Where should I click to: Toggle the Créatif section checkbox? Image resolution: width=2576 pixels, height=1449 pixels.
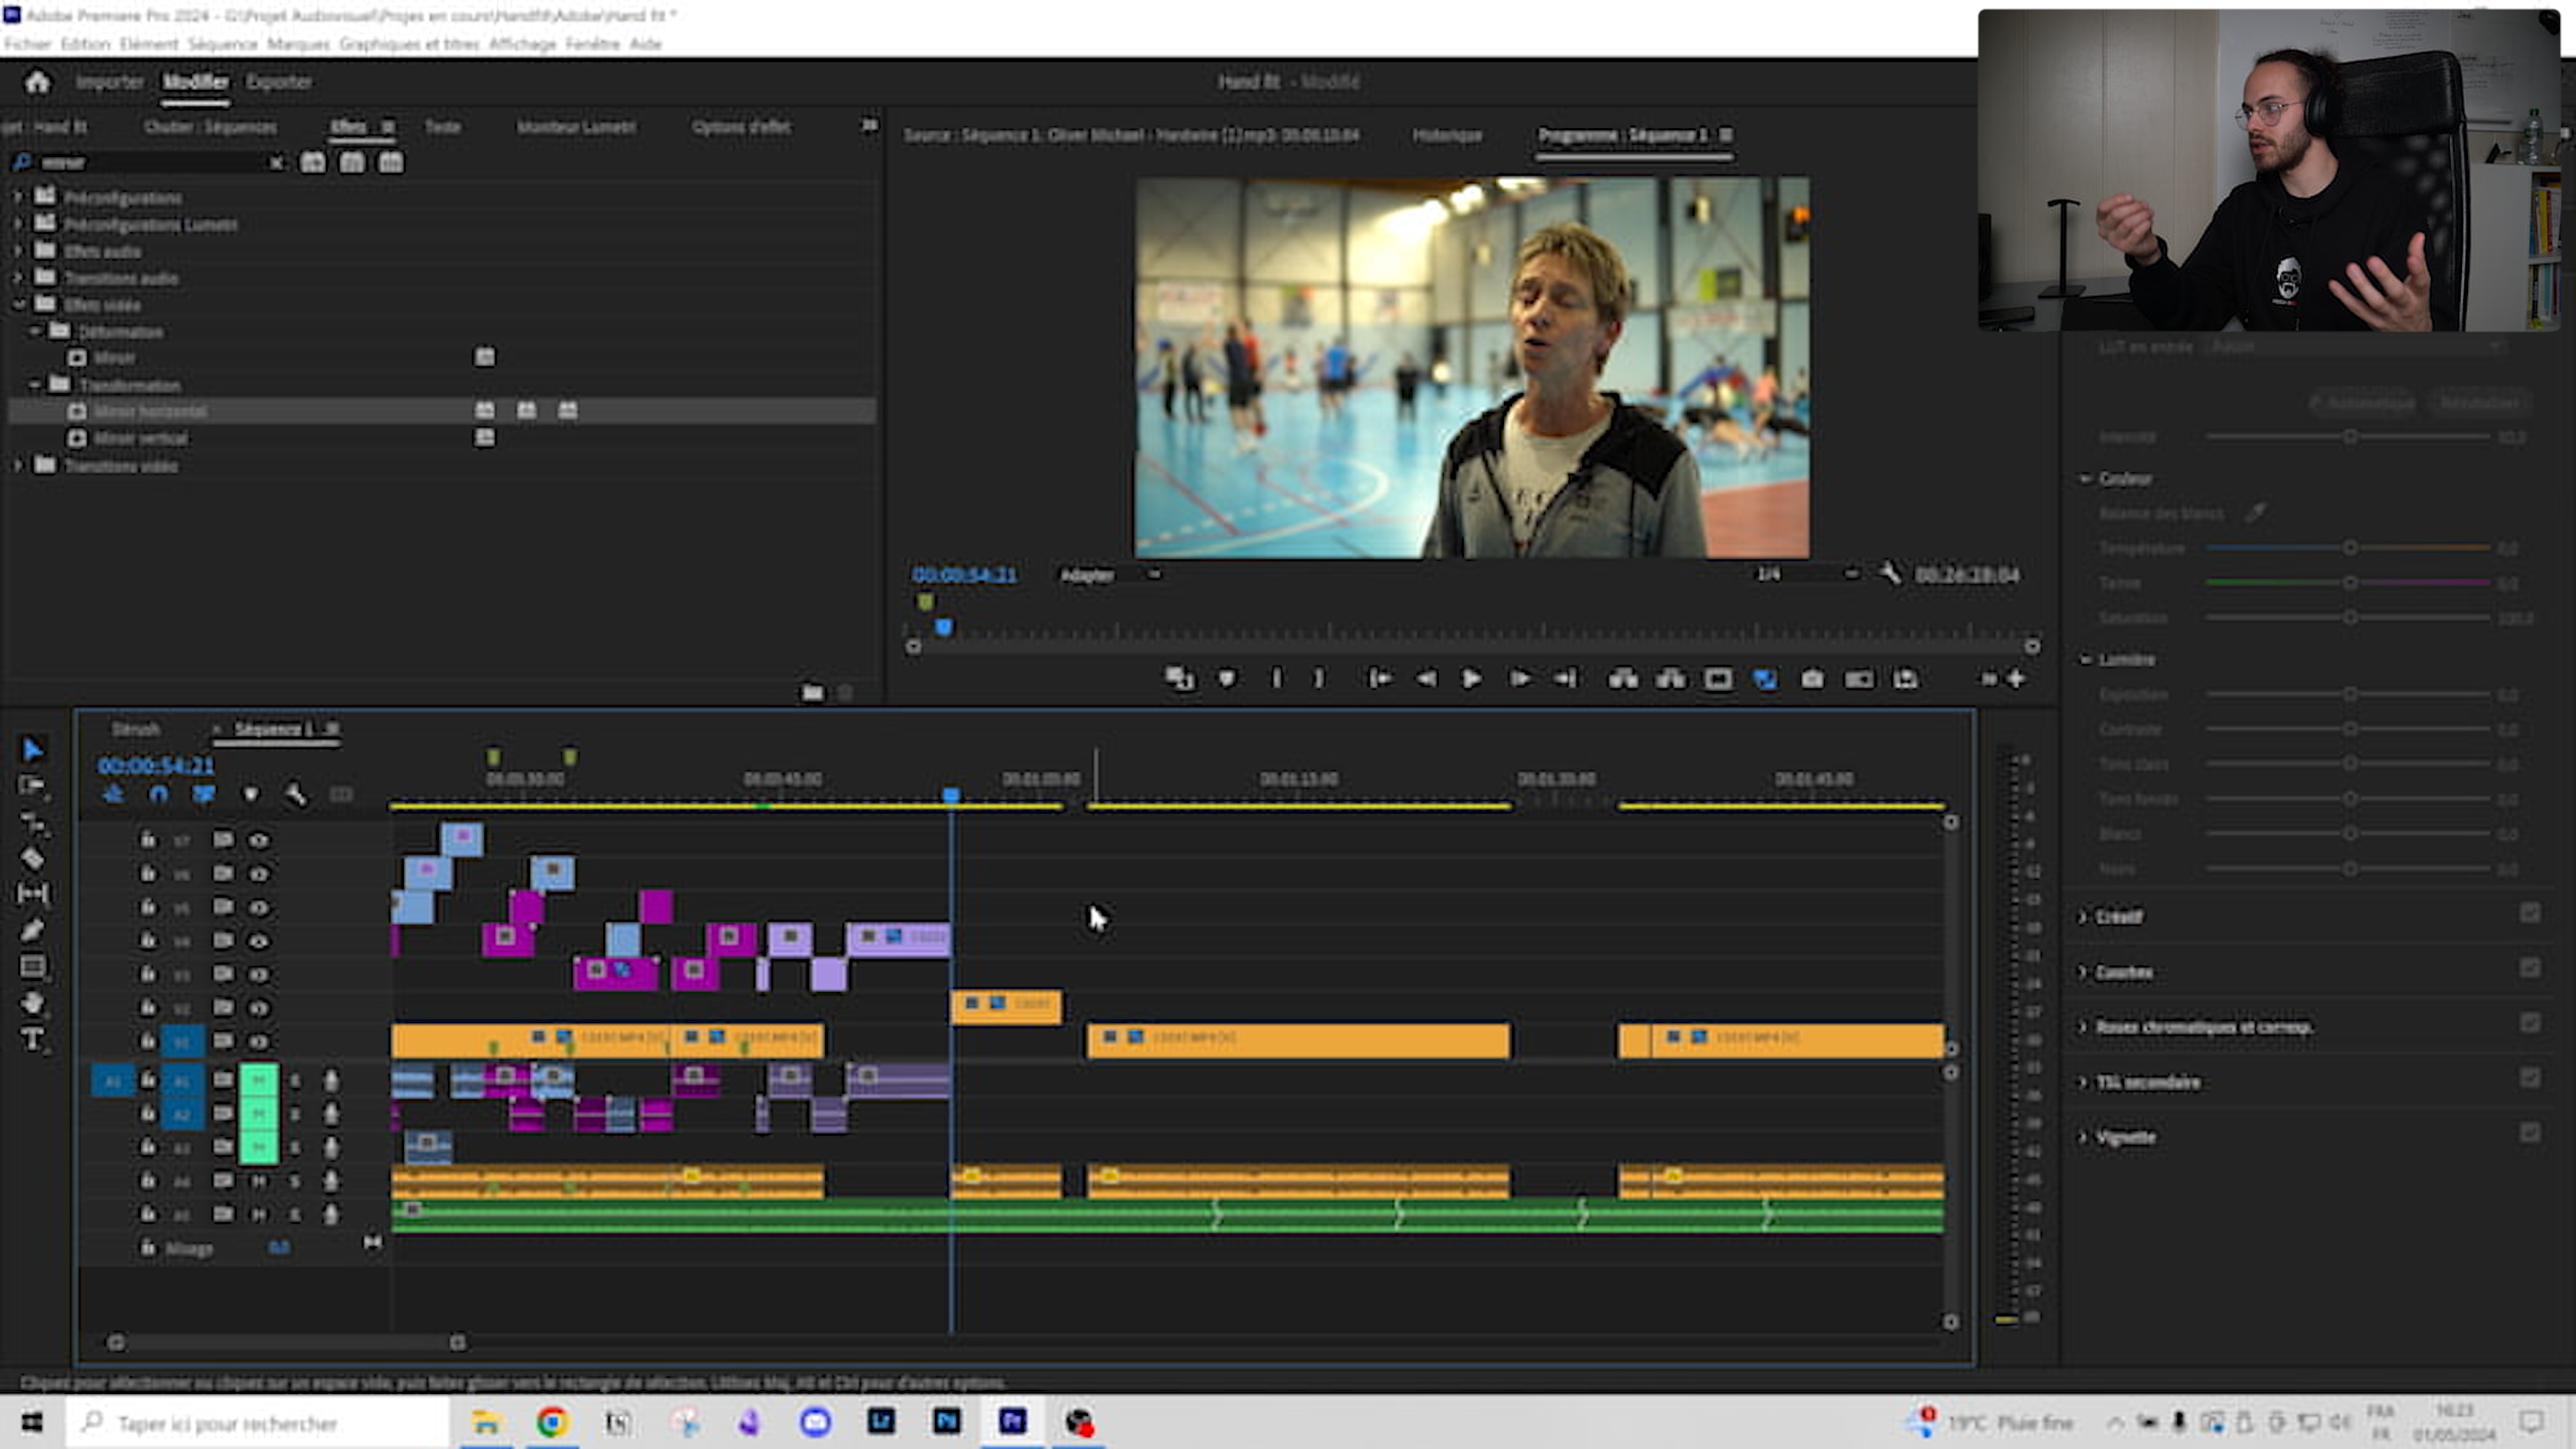coord(2529,913)
